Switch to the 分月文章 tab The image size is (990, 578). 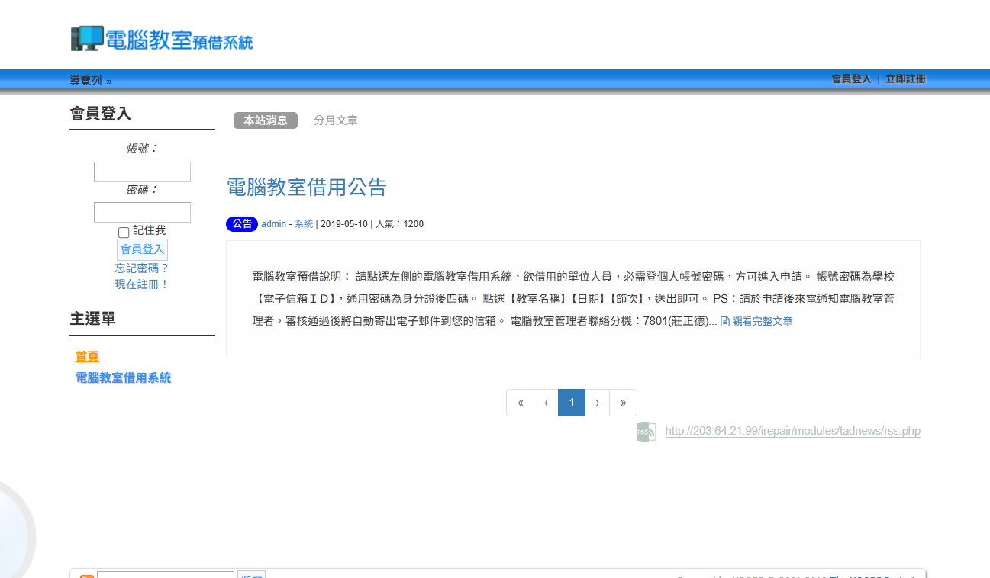(x=336, y=120)
